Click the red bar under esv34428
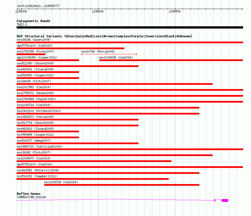 [115, 84]
